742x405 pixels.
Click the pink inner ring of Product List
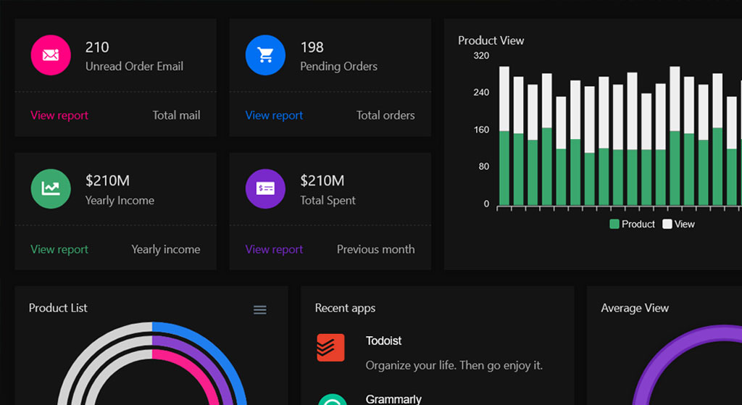click(x=193, y=370)
